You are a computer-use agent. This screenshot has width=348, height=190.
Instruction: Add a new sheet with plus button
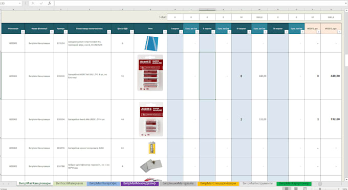pyautogui.click(x=320, y=184)
